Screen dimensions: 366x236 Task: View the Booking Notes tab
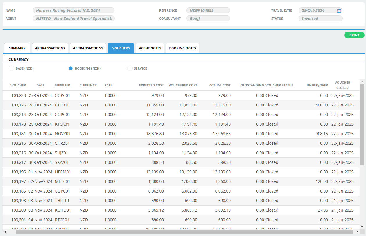tap(182, 48)
